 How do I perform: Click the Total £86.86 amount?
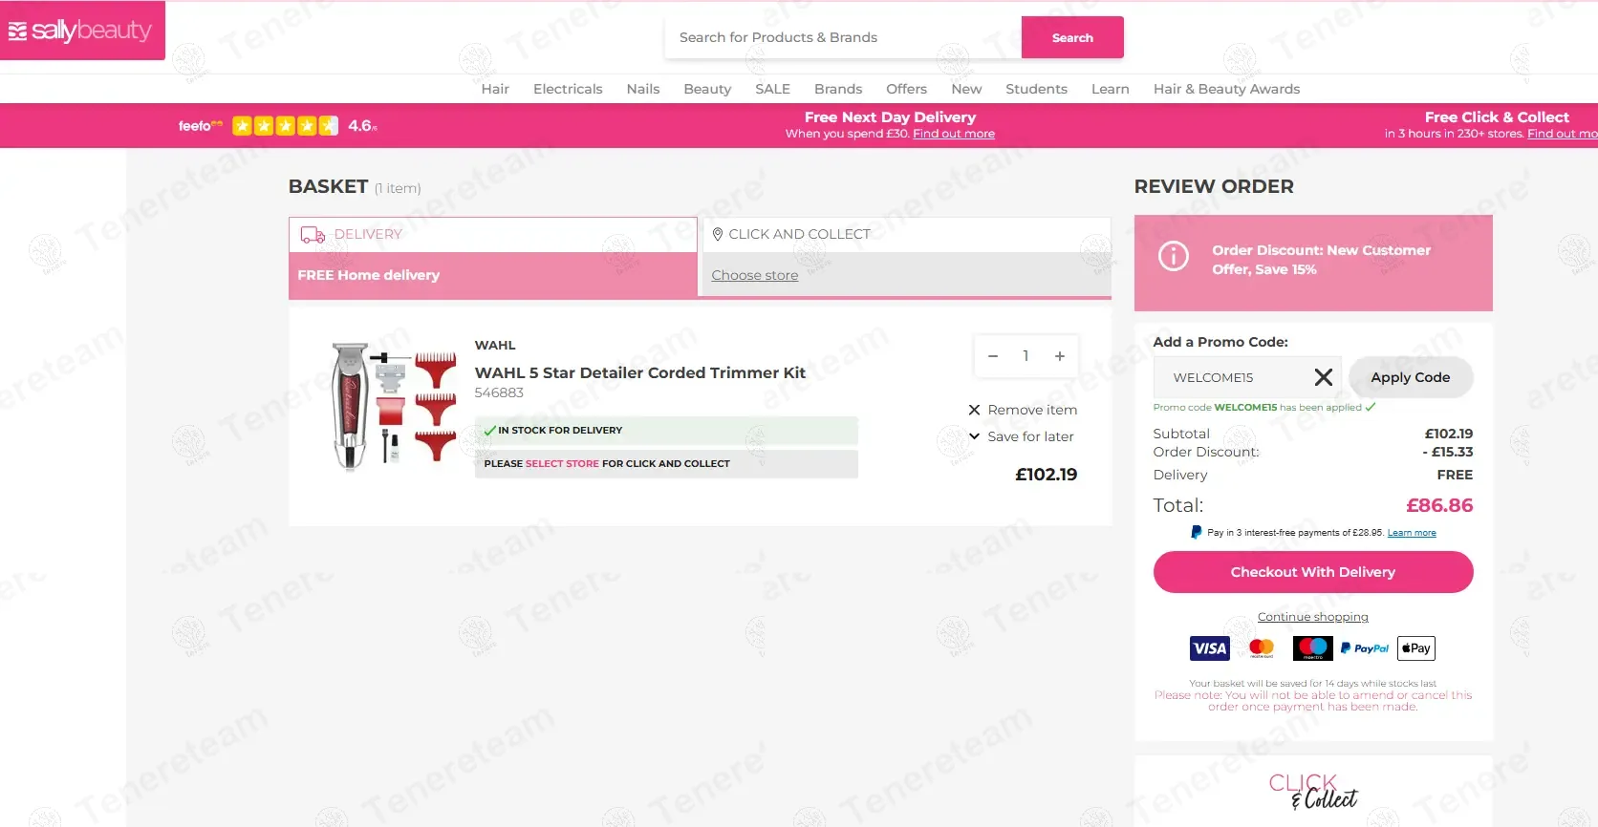tap(1439, 505)
